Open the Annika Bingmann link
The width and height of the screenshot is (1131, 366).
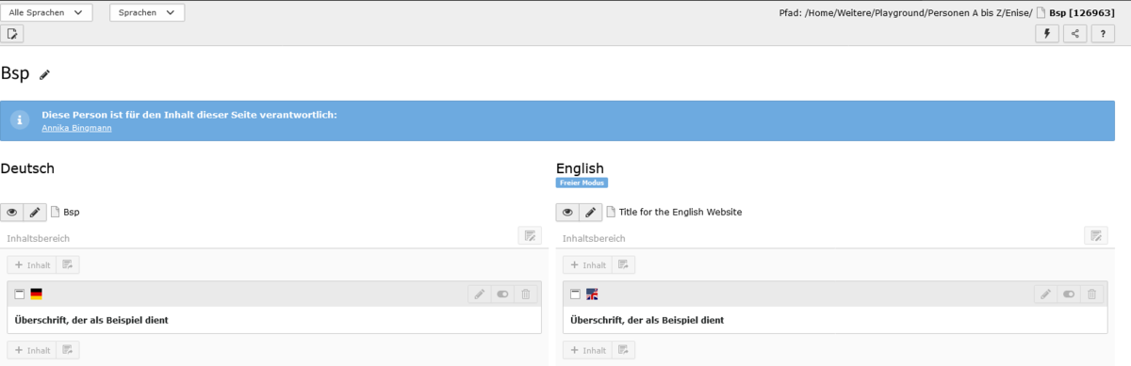76,127
